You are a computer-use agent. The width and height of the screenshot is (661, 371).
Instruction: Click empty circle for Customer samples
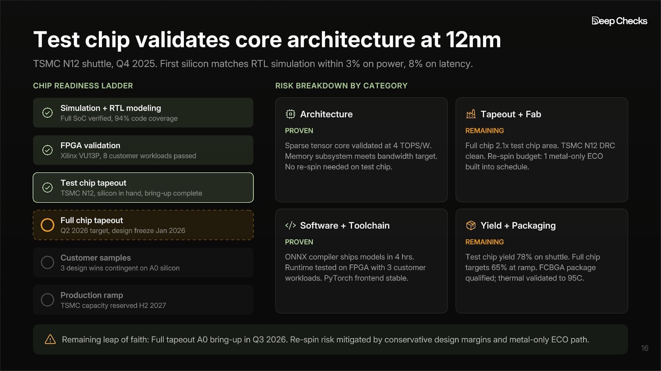[48, 263]
